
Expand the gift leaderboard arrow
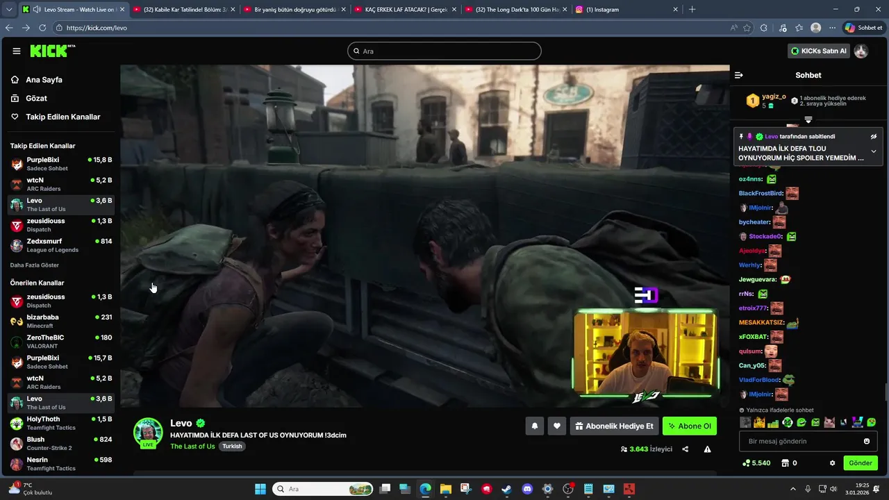click(x=808, y=120)
